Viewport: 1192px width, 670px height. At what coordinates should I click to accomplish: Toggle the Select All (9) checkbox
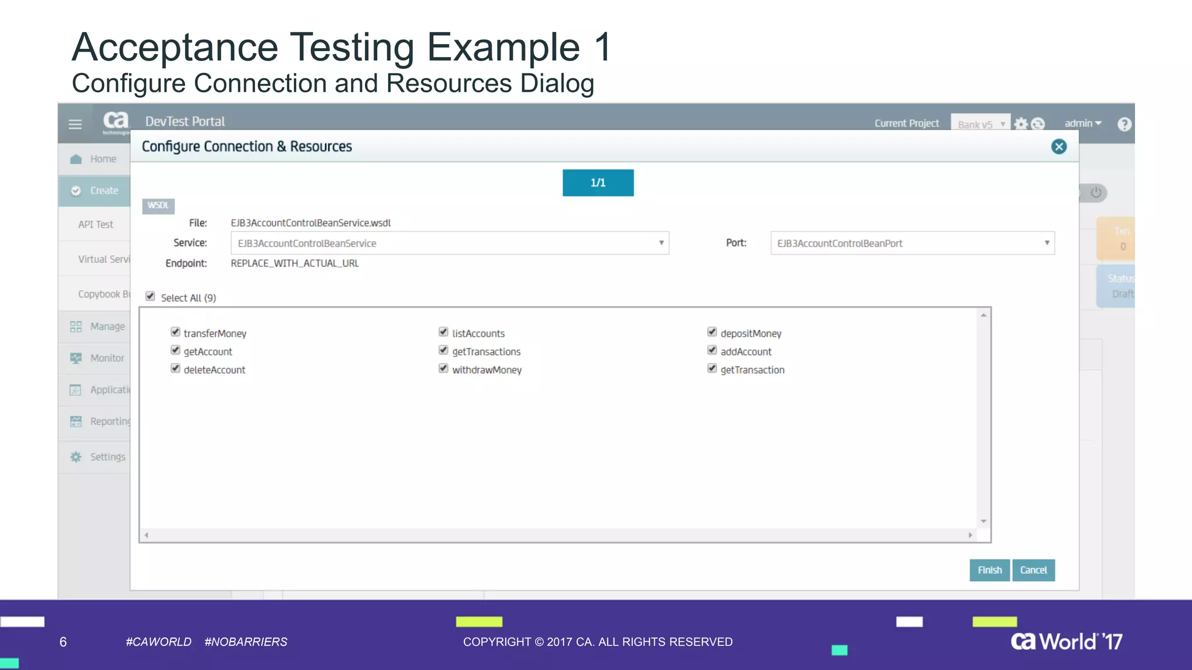150,297
